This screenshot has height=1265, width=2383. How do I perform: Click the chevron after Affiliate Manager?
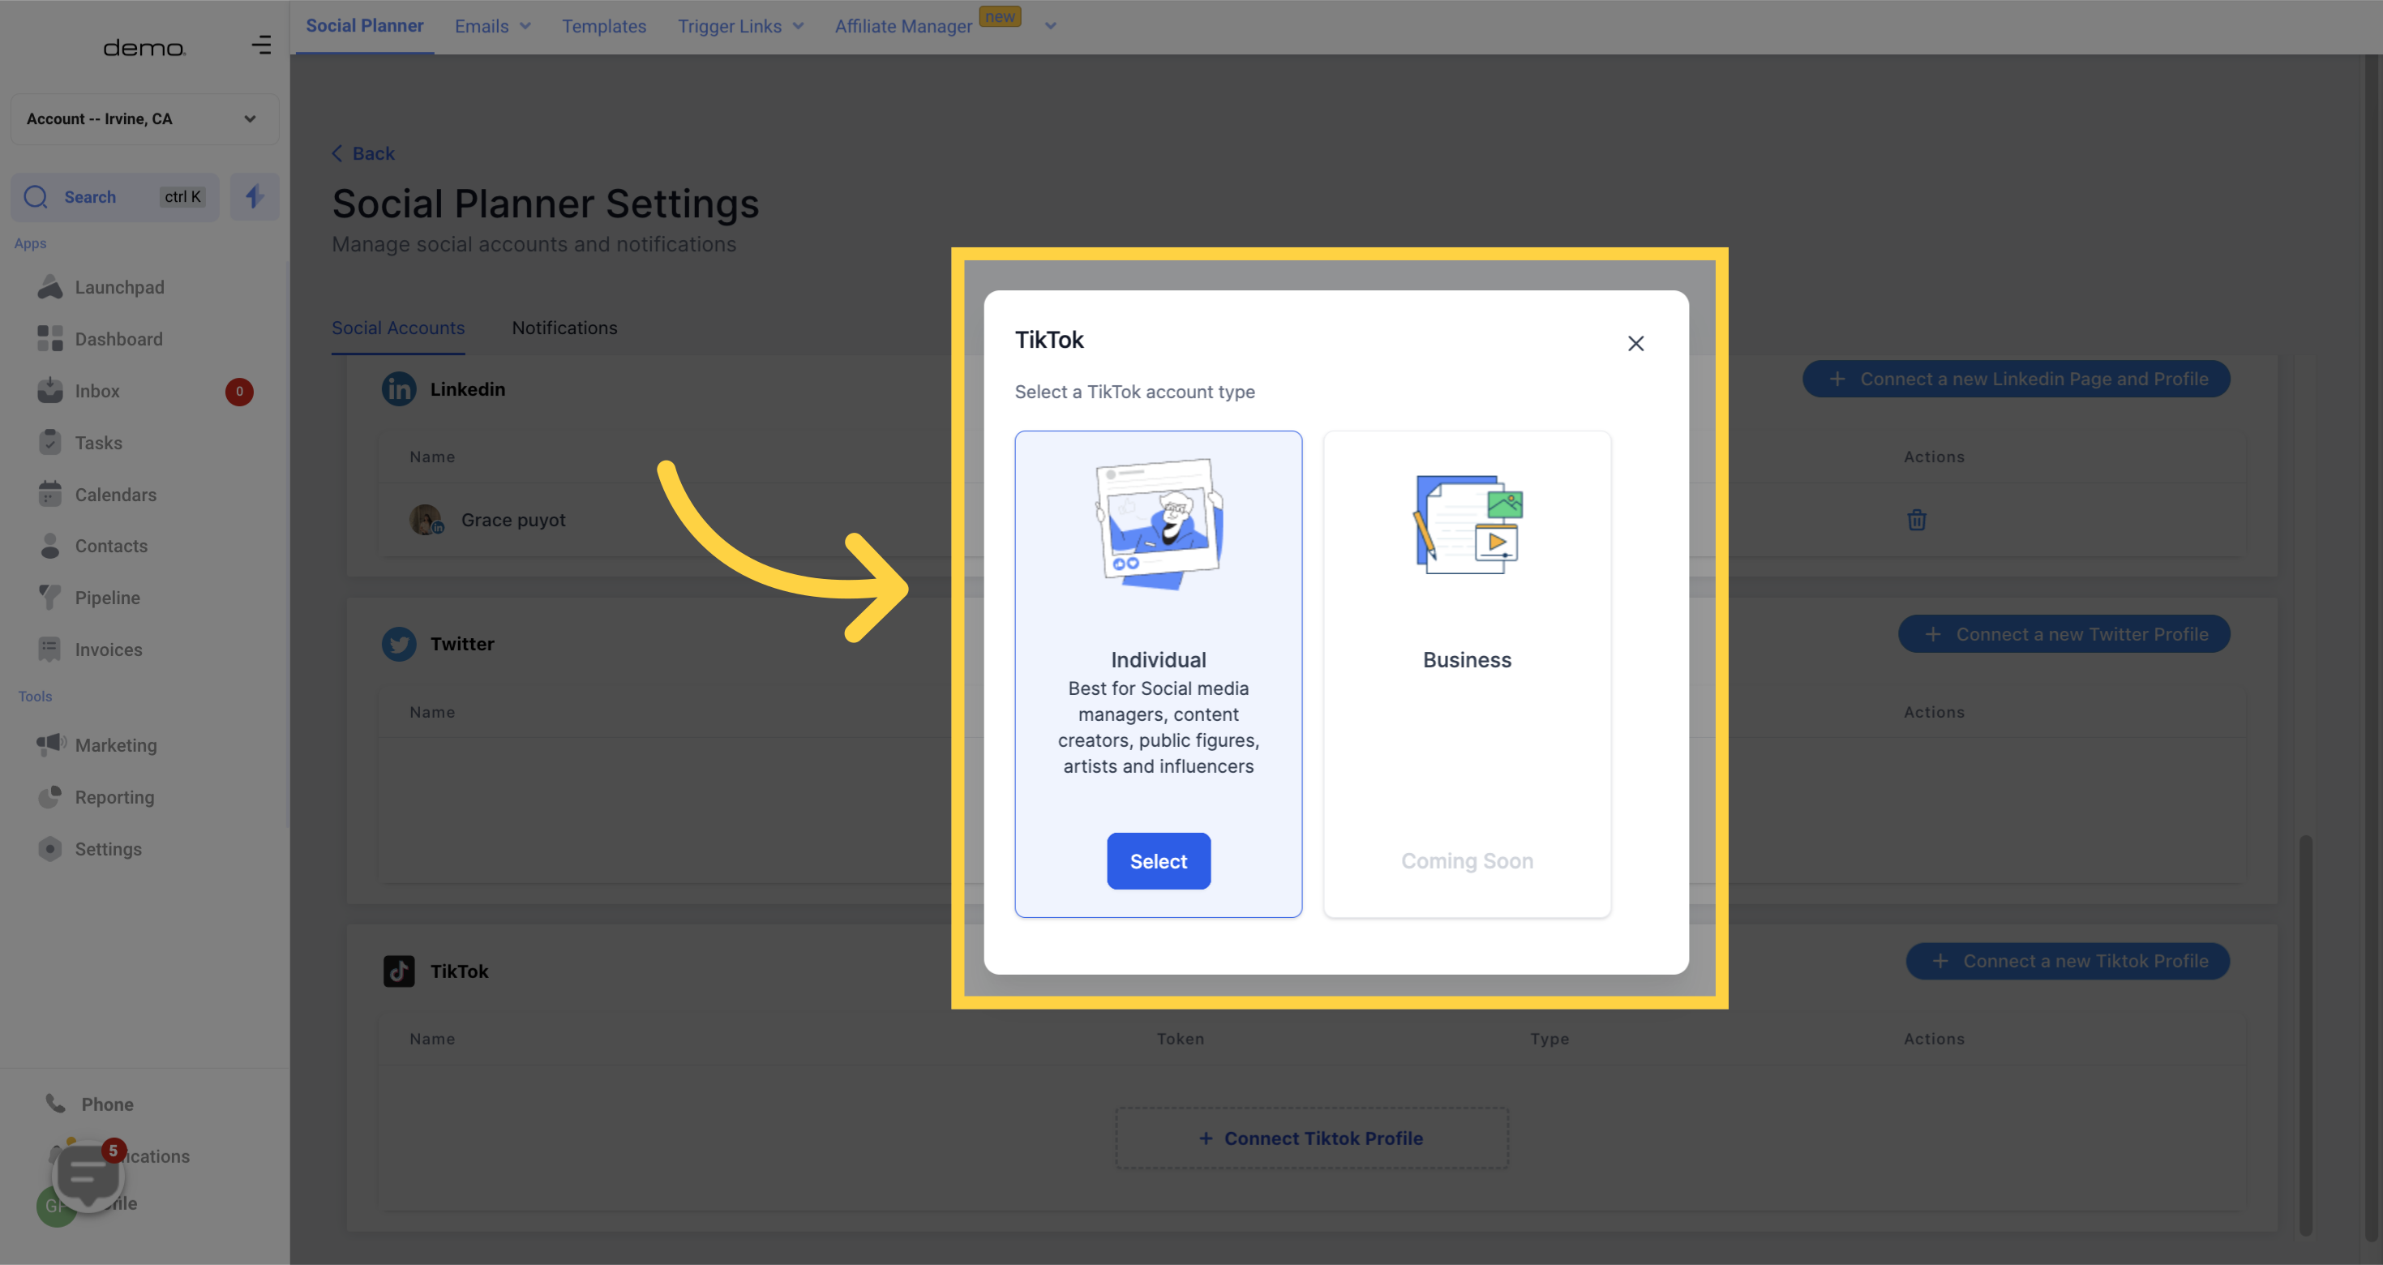click(1050, 26)
